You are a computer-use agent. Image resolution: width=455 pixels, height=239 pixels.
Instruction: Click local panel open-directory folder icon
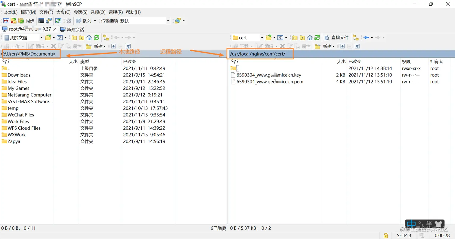[x=48, y=38]
